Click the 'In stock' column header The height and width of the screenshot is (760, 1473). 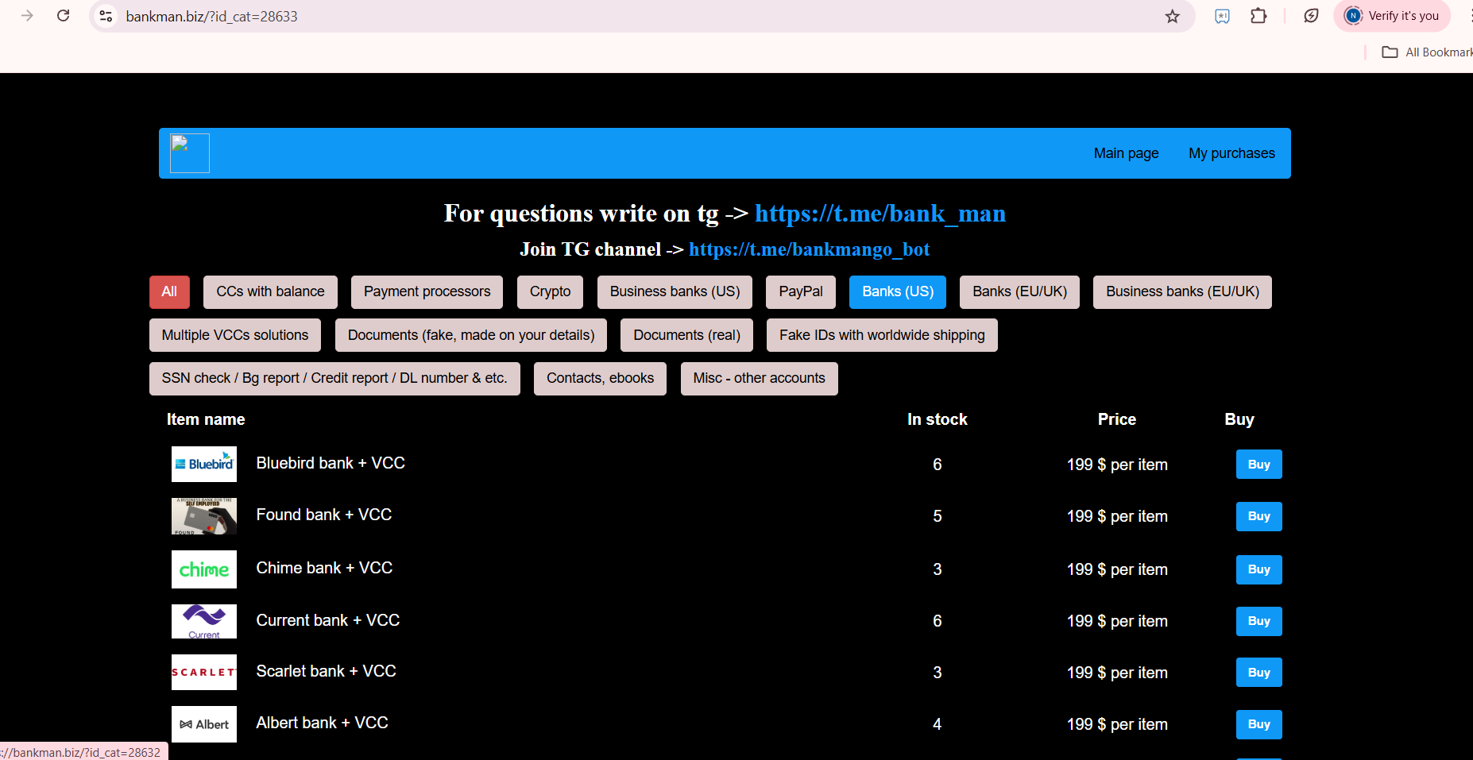pyautogui.click(x=938, y=419)
